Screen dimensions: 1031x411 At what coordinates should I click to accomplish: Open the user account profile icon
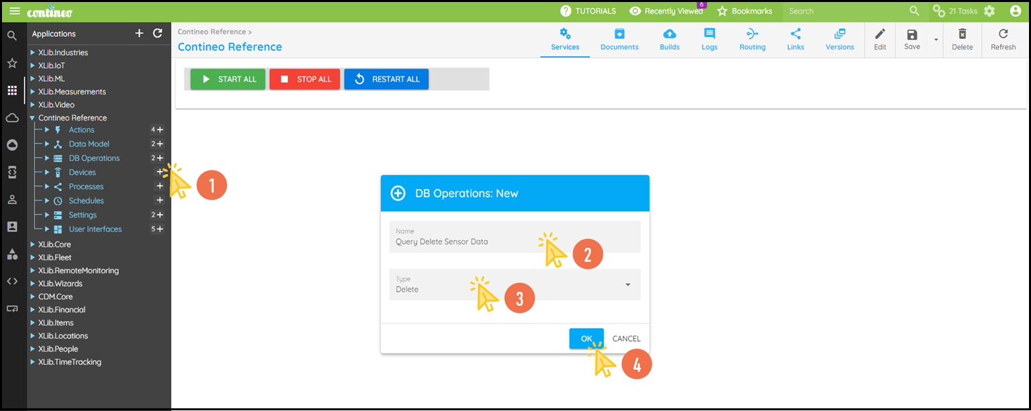tap(1015, 11)
